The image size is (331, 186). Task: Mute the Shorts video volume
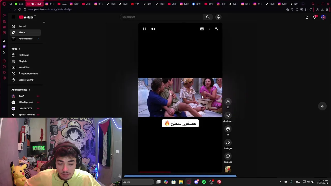click(153, 29)
